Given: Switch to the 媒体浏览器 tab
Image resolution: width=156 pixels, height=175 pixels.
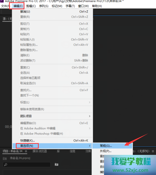Looking at the screenshot, I should [x=40, y=151].
